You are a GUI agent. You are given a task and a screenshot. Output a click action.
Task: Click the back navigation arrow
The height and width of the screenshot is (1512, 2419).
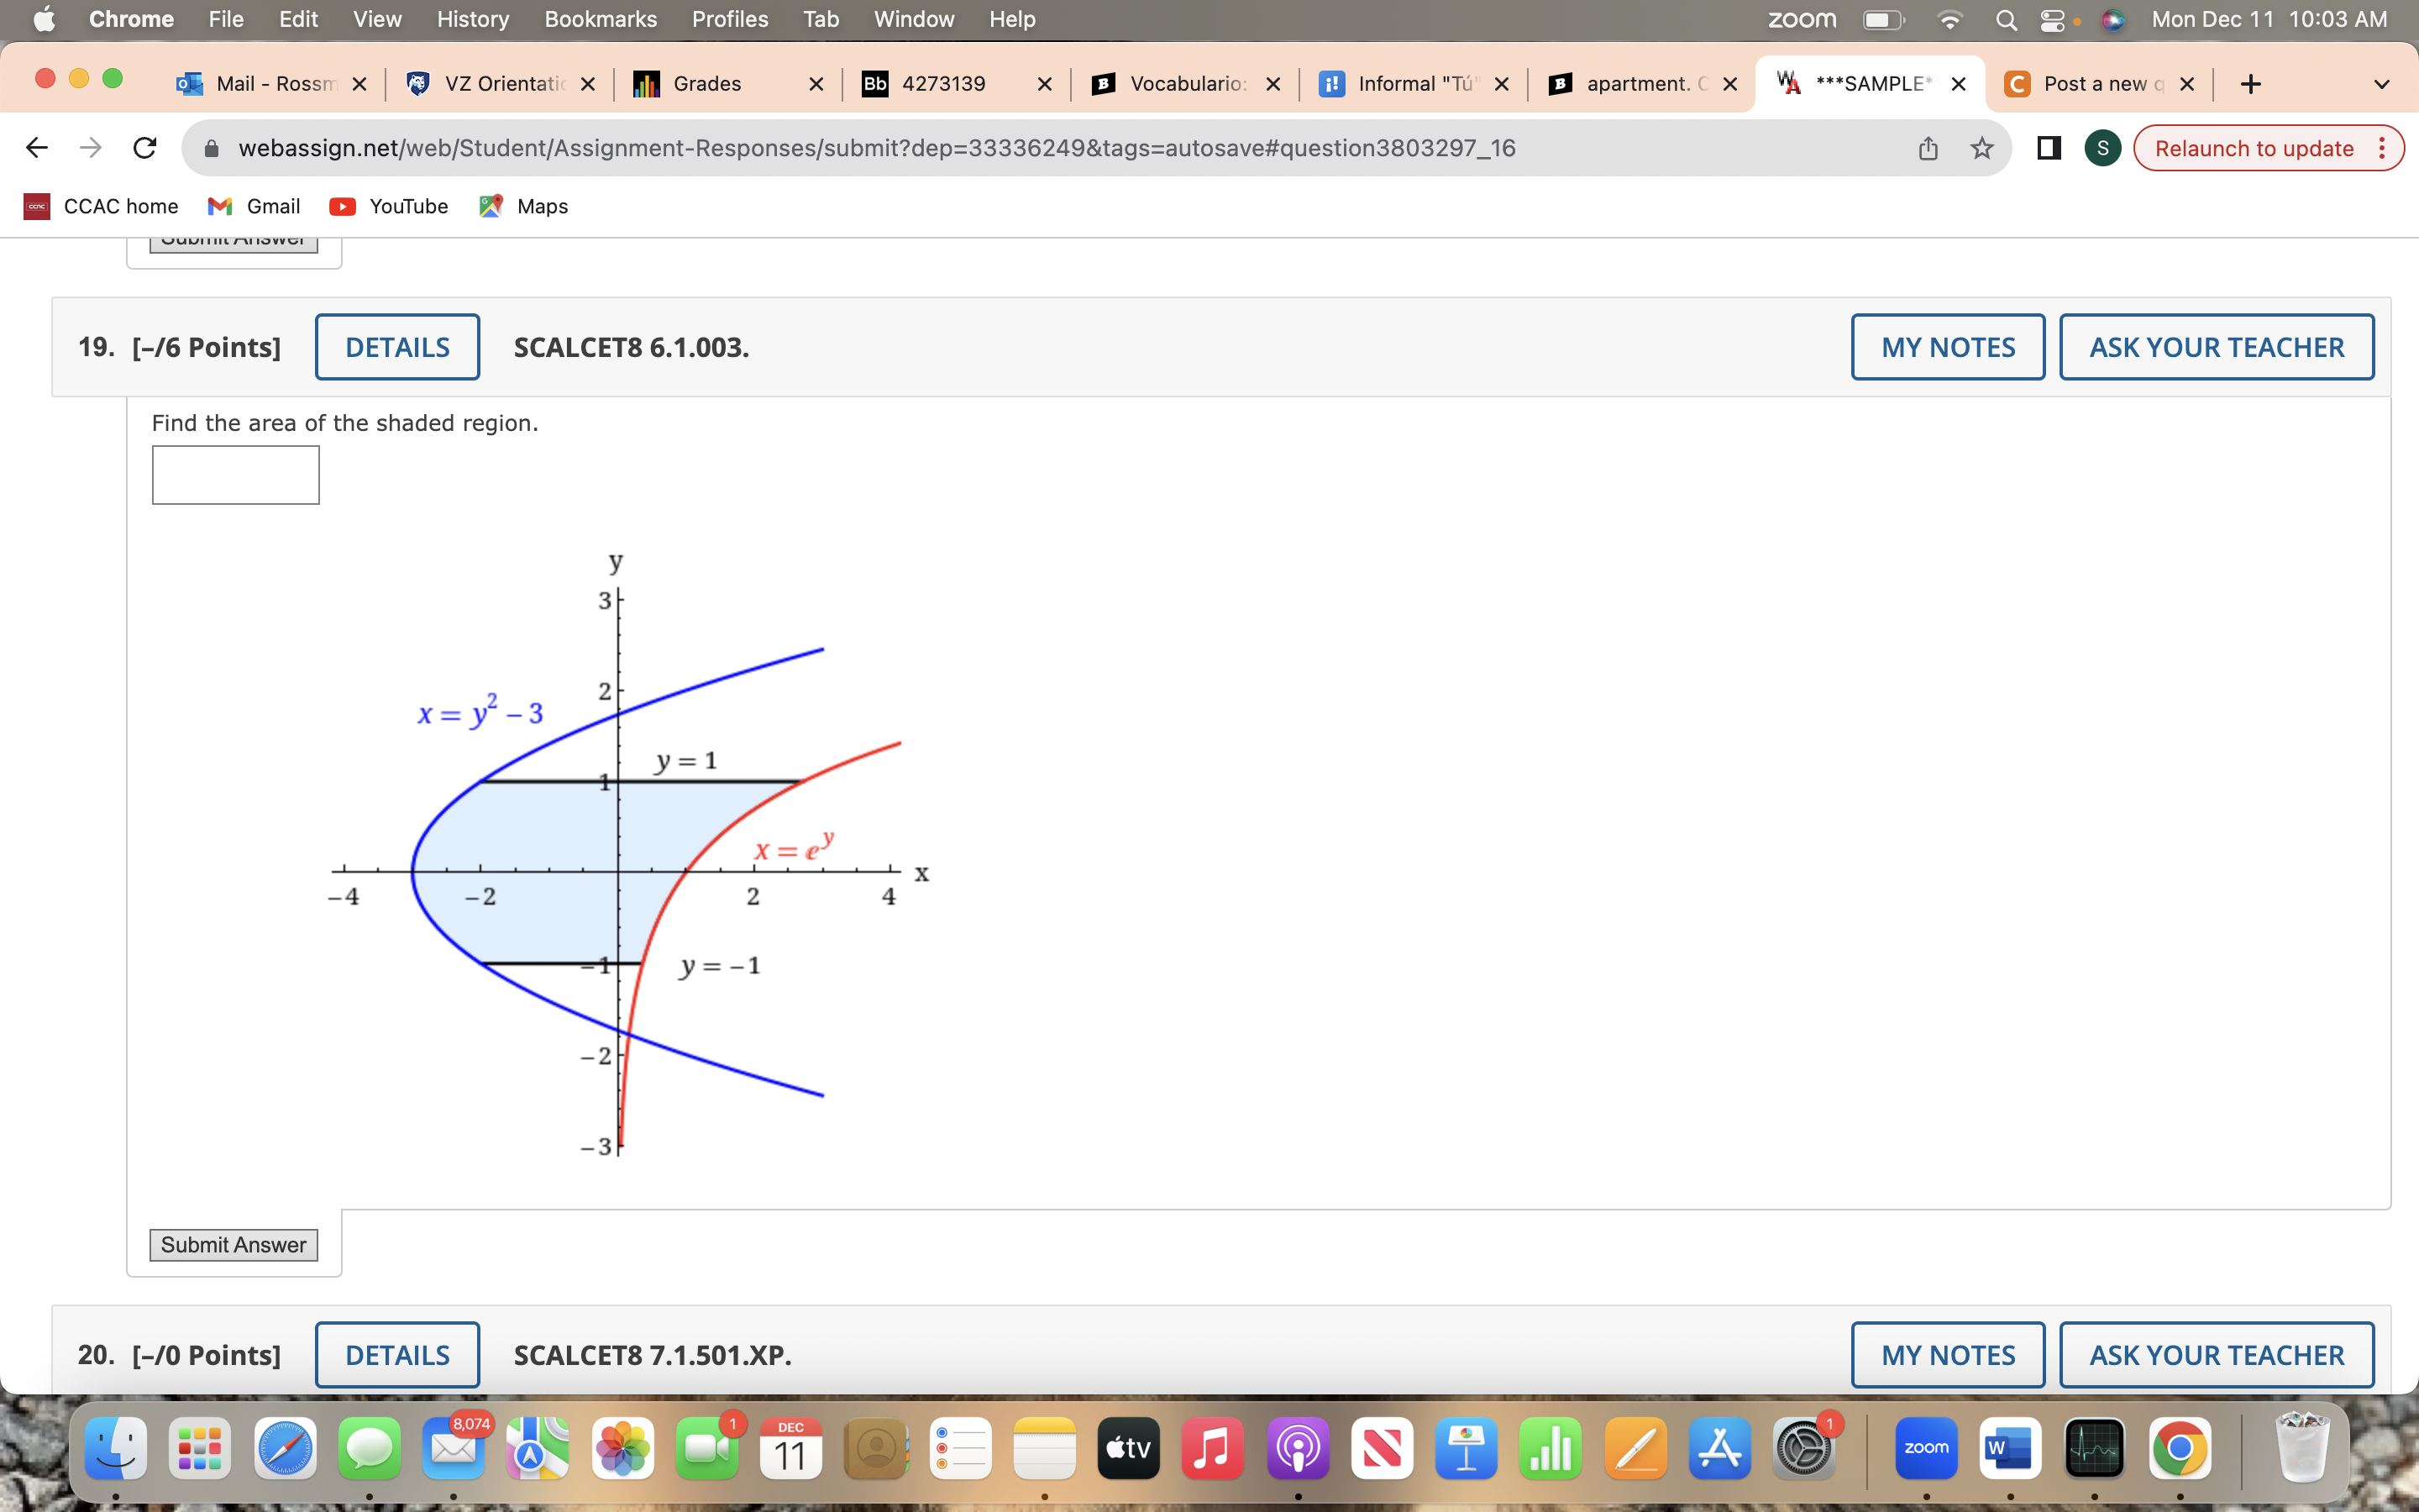[x=37, y=148]
